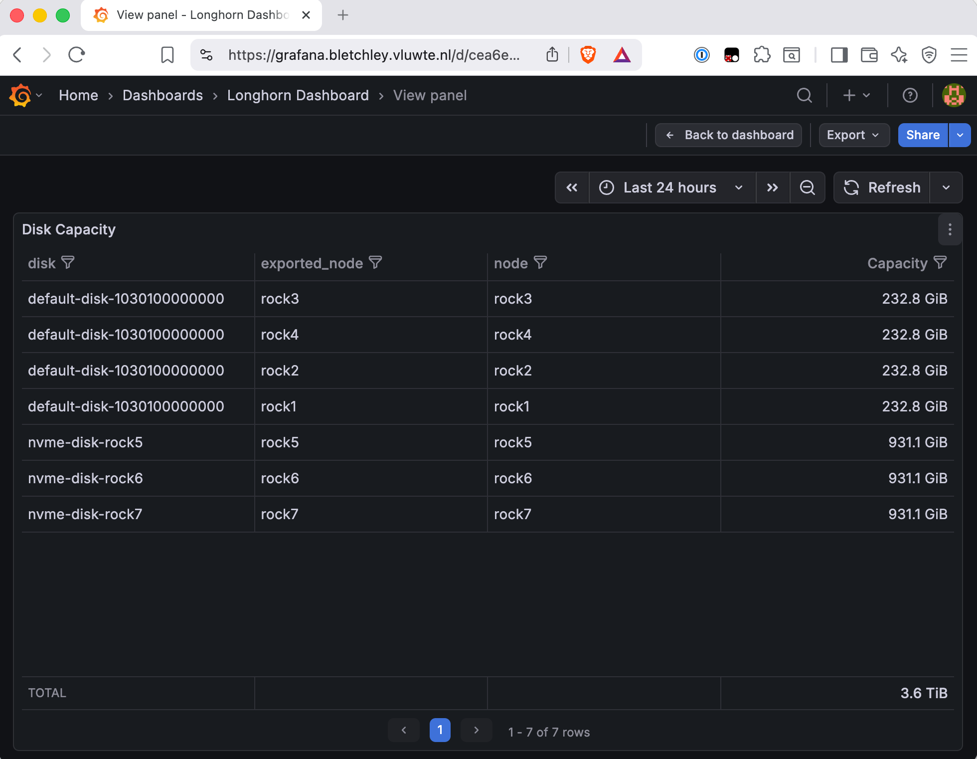Select the View panel browser tab
The height and width of the screenshot is (759, 977).
(201, 15)
